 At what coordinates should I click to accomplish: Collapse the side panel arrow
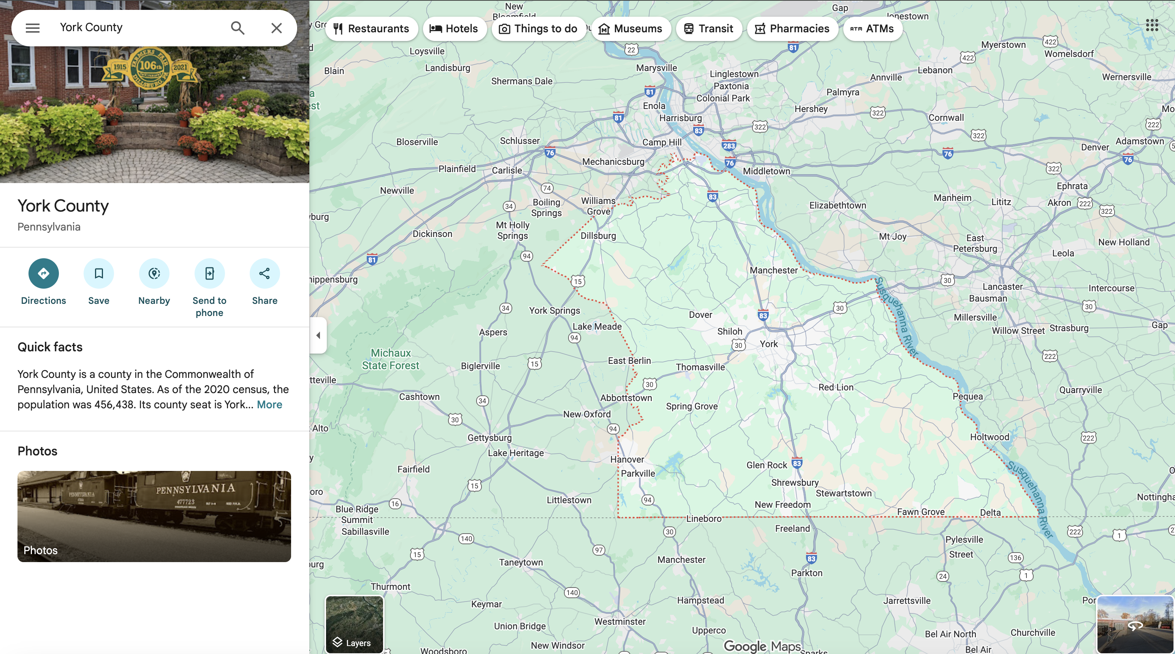[x=318, y=335]
